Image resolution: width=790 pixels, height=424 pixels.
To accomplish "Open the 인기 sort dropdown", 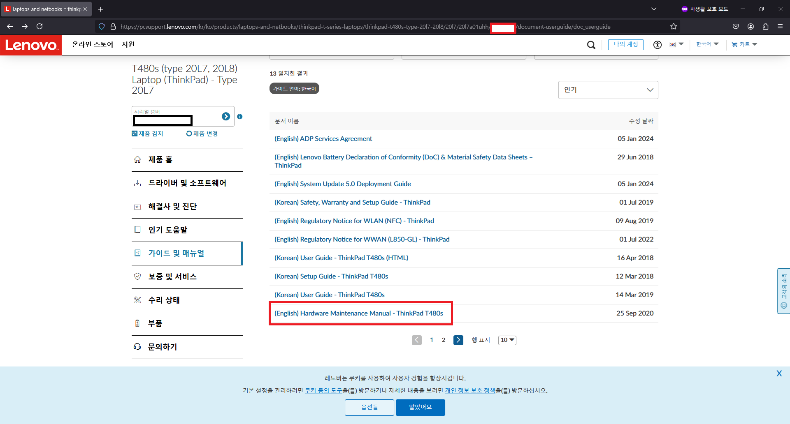I will pyautogui.click(x=608, y=90).
